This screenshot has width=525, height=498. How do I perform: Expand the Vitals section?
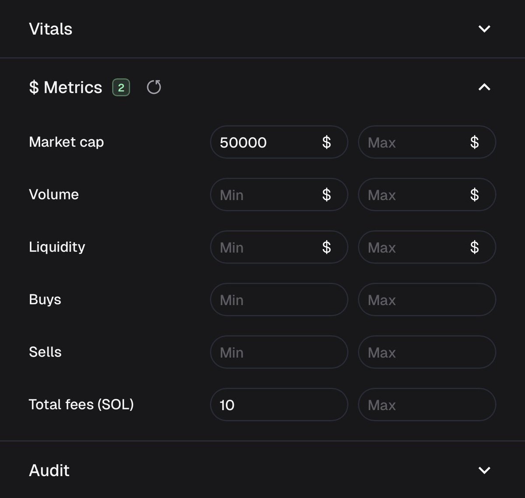click(x=484, y=29)
